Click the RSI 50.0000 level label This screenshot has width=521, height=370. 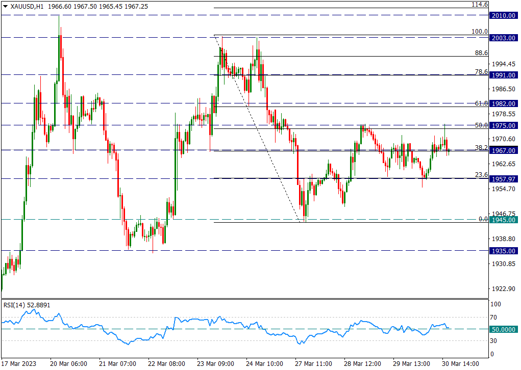point(504,329)
